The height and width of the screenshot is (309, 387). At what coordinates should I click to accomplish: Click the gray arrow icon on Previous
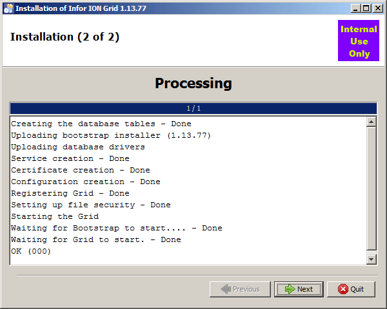(225, 289)
